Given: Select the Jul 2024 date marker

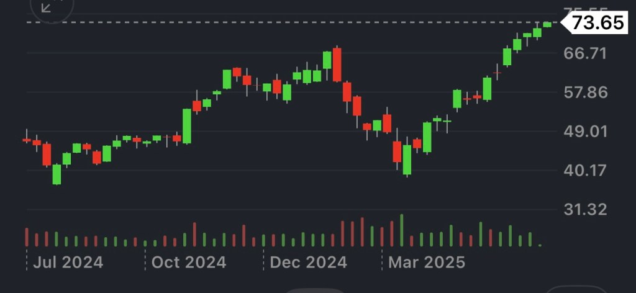Looking at the screenshot, I should click(x=68, y=262).
